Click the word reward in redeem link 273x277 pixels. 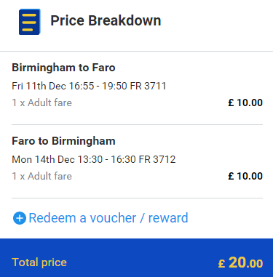[x=168, y=218]
